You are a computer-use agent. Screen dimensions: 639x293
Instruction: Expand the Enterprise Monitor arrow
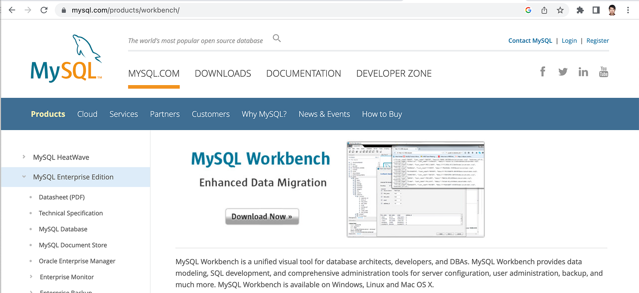click(x=31, y=277)
